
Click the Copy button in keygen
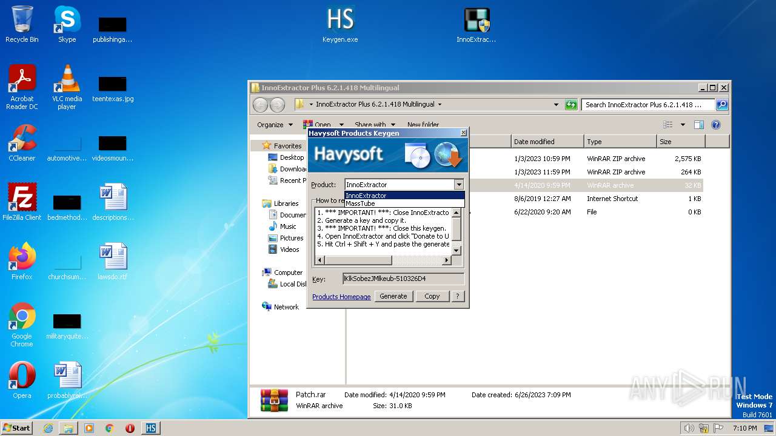(432, 296)
